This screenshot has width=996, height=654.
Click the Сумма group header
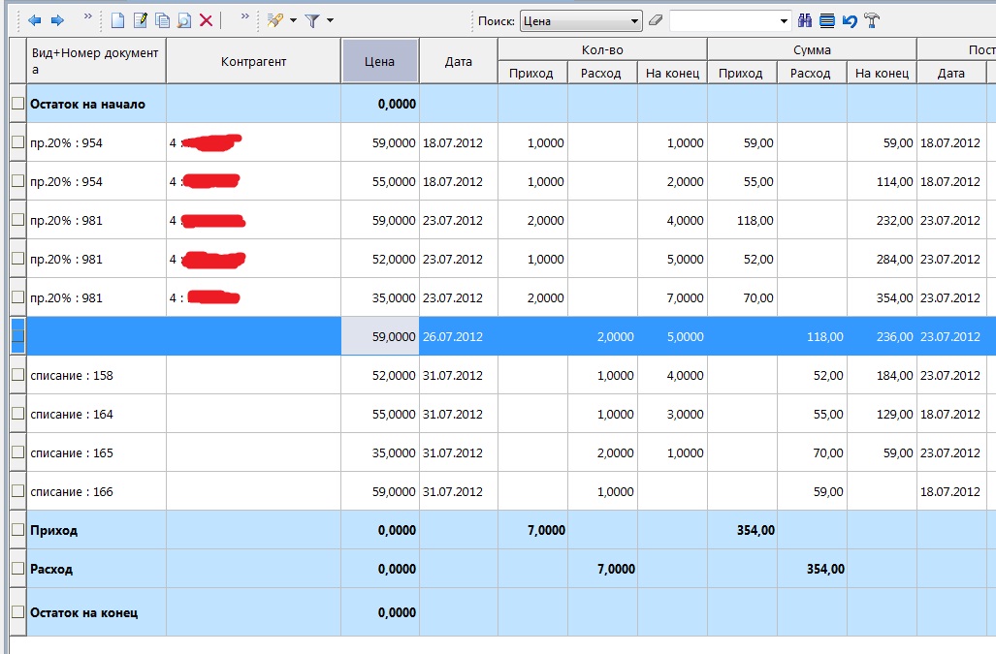(x=812, y=49)
